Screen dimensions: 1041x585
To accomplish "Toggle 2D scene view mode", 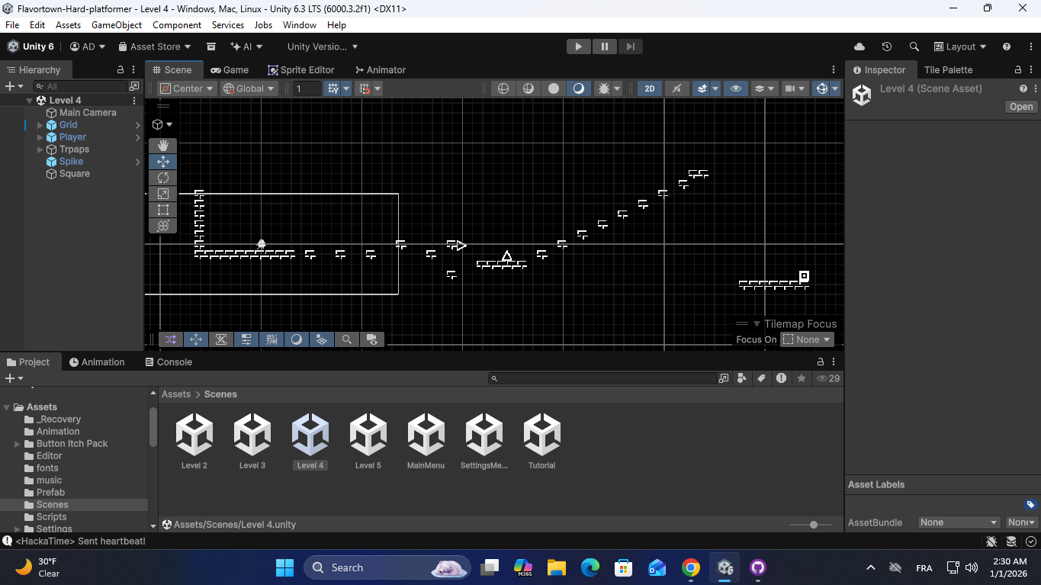I will (649, 88).
